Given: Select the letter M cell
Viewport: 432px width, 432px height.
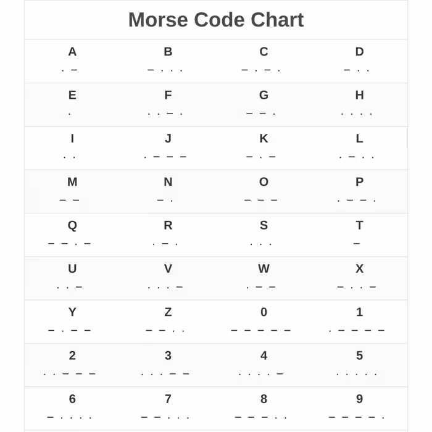Looking at the screenshot, I should pos(72,191).
